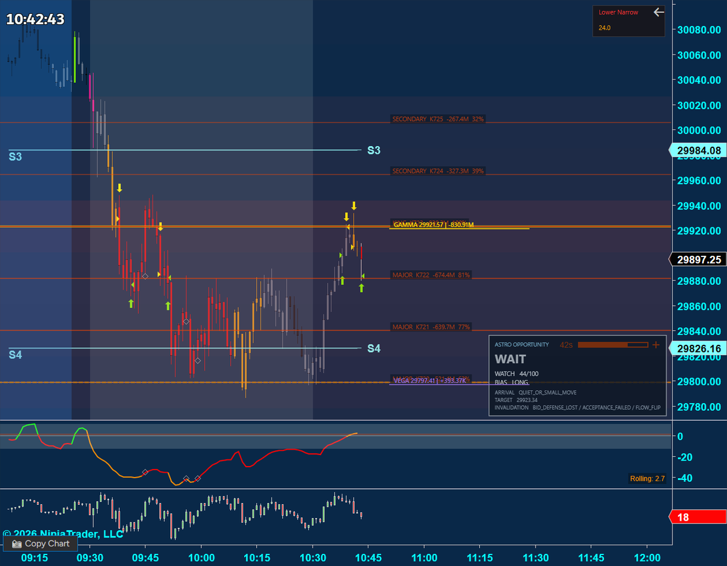Viewport: 727px width, 566px height.
Task: Click the plus icon in Astro Opportunity panel
Action: point(656,345)
